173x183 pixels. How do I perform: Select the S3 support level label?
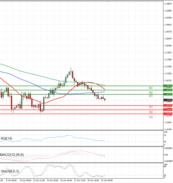tap(151, 117)
